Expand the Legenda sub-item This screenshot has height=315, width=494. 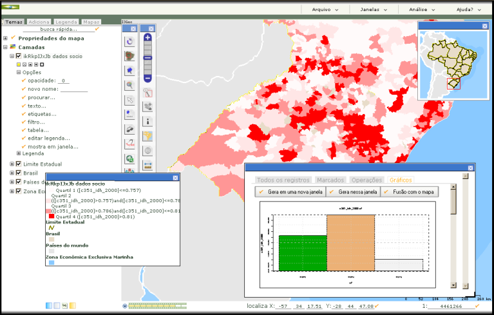click(x=19, y=153)
